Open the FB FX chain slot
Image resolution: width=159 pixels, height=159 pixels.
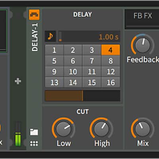pos(142,19)
